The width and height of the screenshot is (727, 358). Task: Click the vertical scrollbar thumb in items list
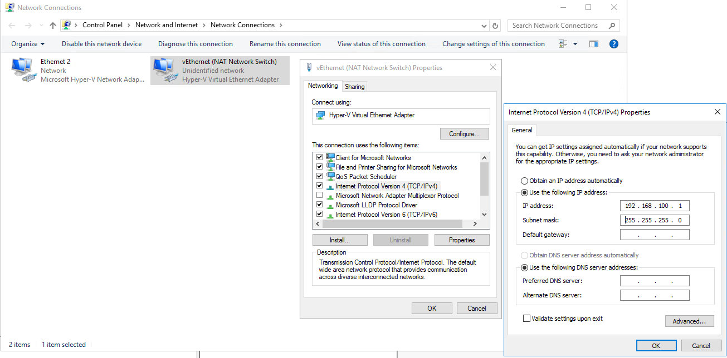[485, 179]
